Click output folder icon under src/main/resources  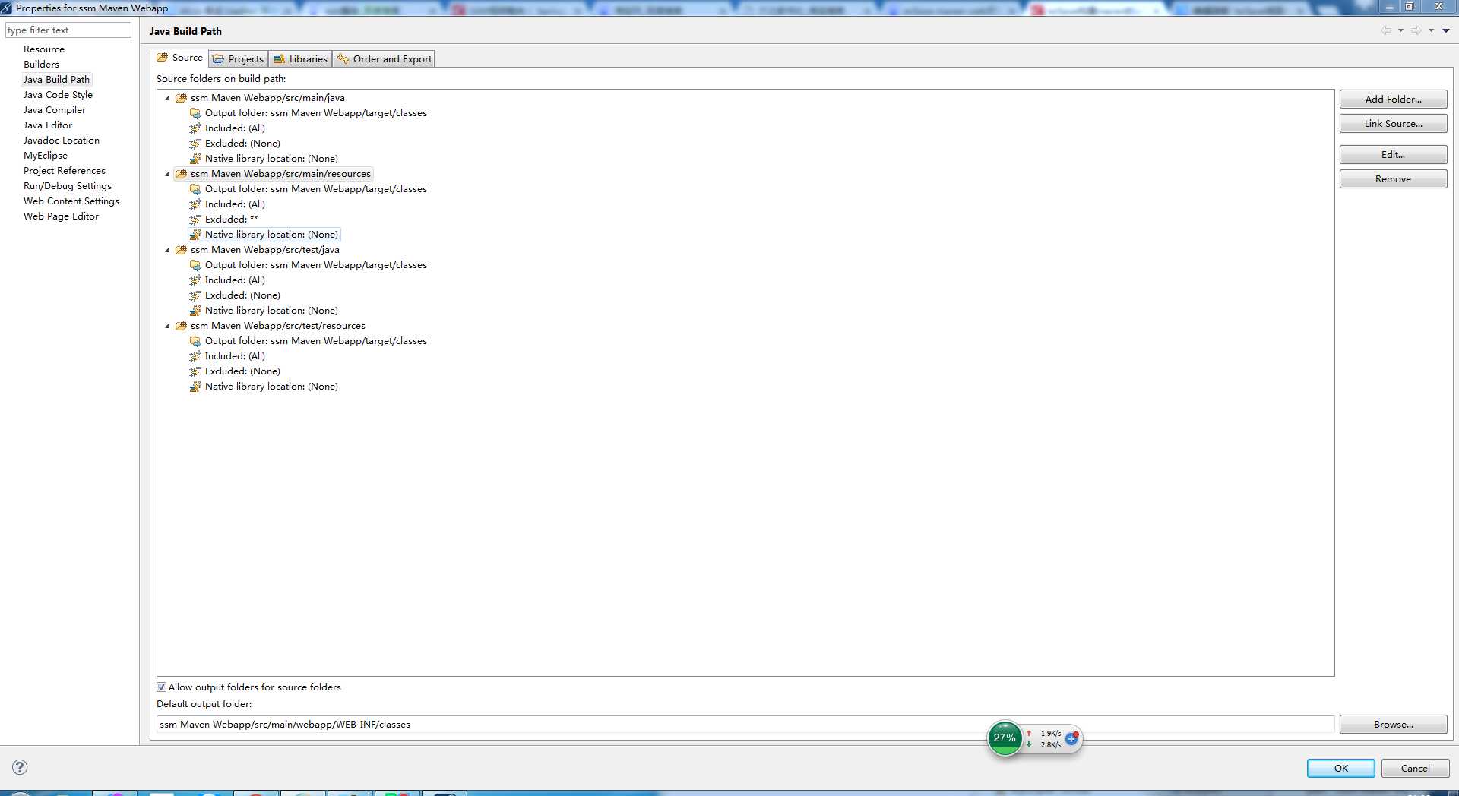pyautogui.click(x=195, y=189)
